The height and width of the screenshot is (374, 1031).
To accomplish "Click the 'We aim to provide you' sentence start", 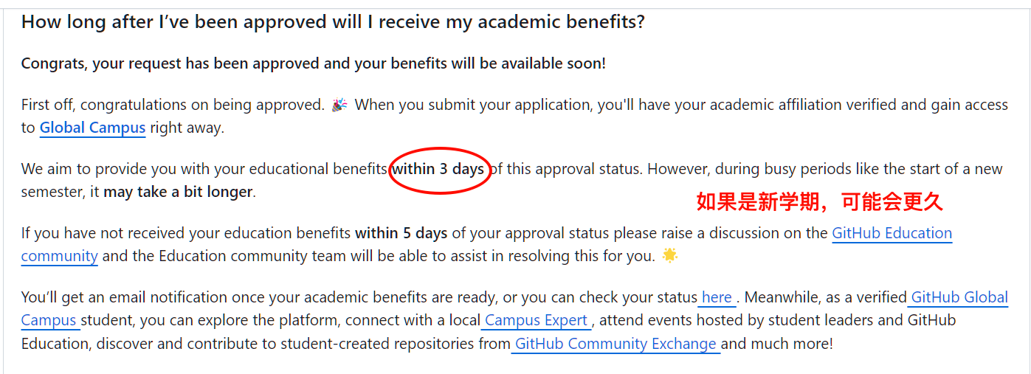I will coord(94,169).
